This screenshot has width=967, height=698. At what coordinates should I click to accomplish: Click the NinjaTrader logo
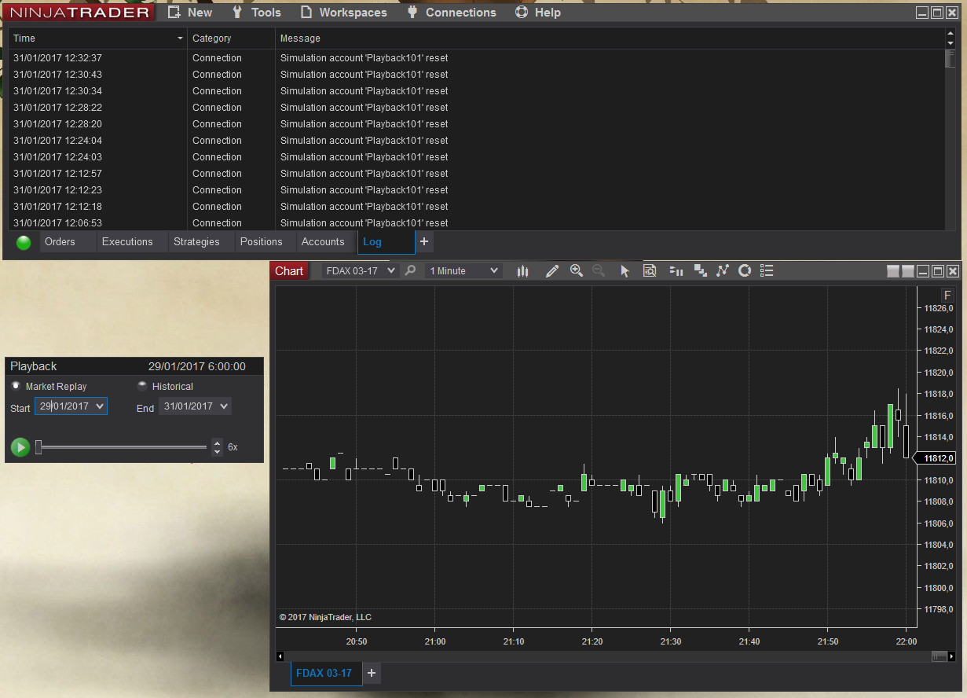tap(79, 13)
